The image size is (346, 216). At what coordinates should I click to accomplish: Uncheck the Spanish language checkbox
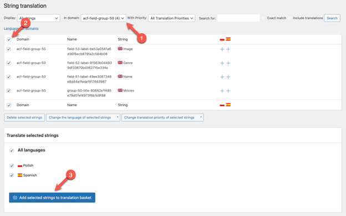point(12,176)
